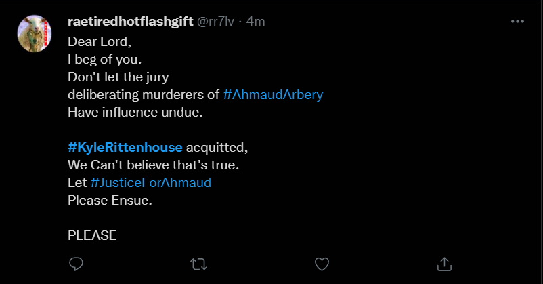Open the #KyleRittenhouse hashtag

click(125, 147)
